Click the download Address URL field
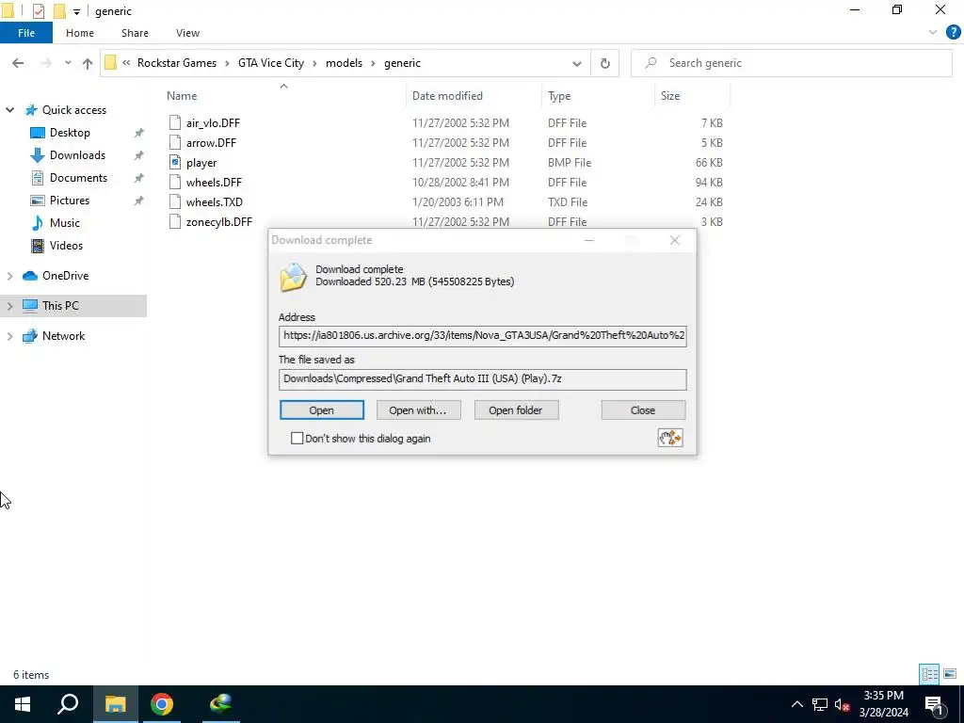964x723 pixels. coord(483,336)
